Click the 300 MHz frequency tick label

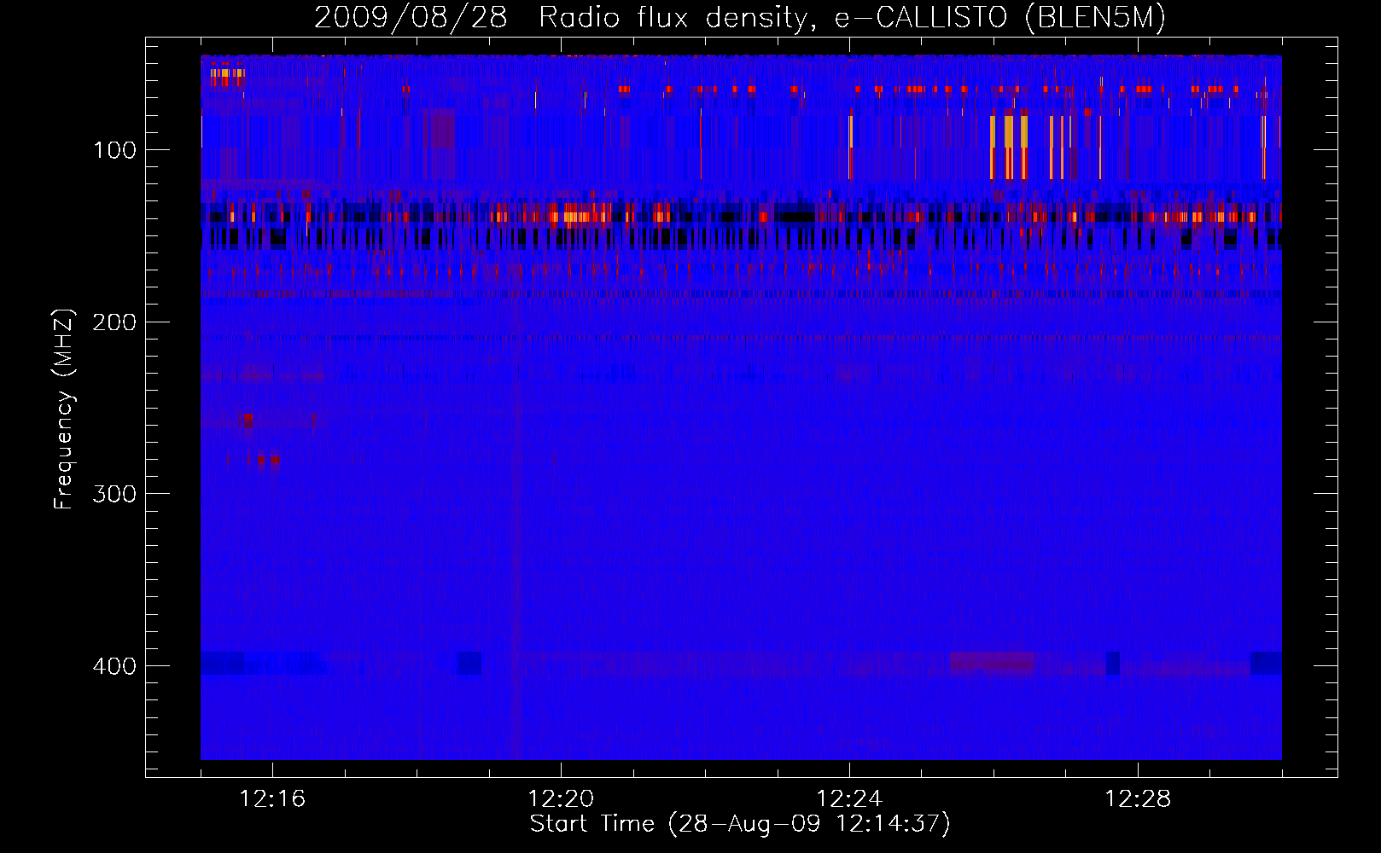[x=114, y=495]
